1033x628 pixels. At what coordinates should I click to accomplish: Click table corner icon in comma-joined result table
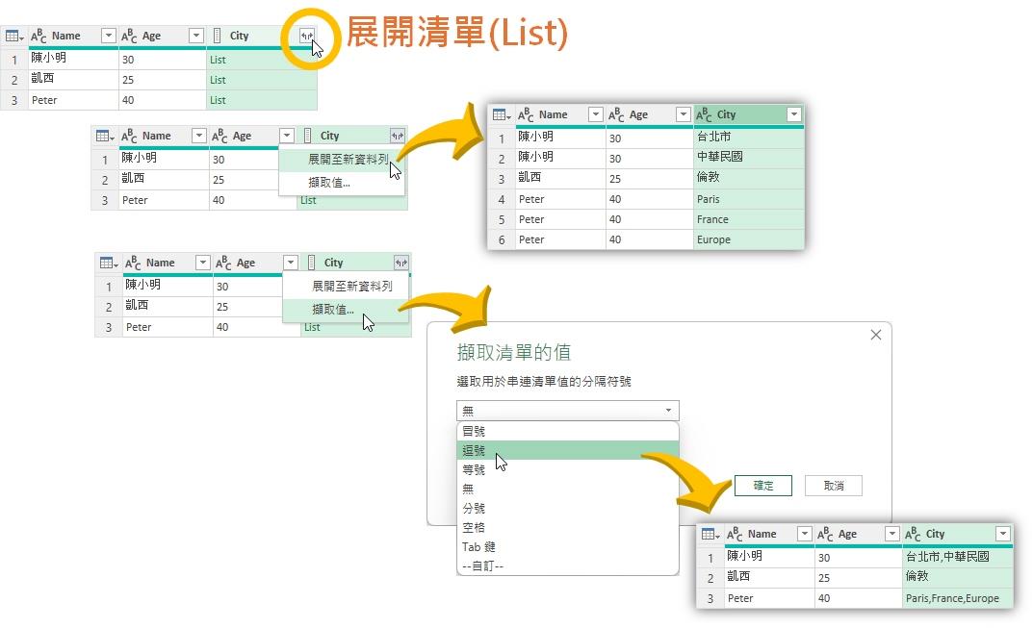[x=710, y=535]
